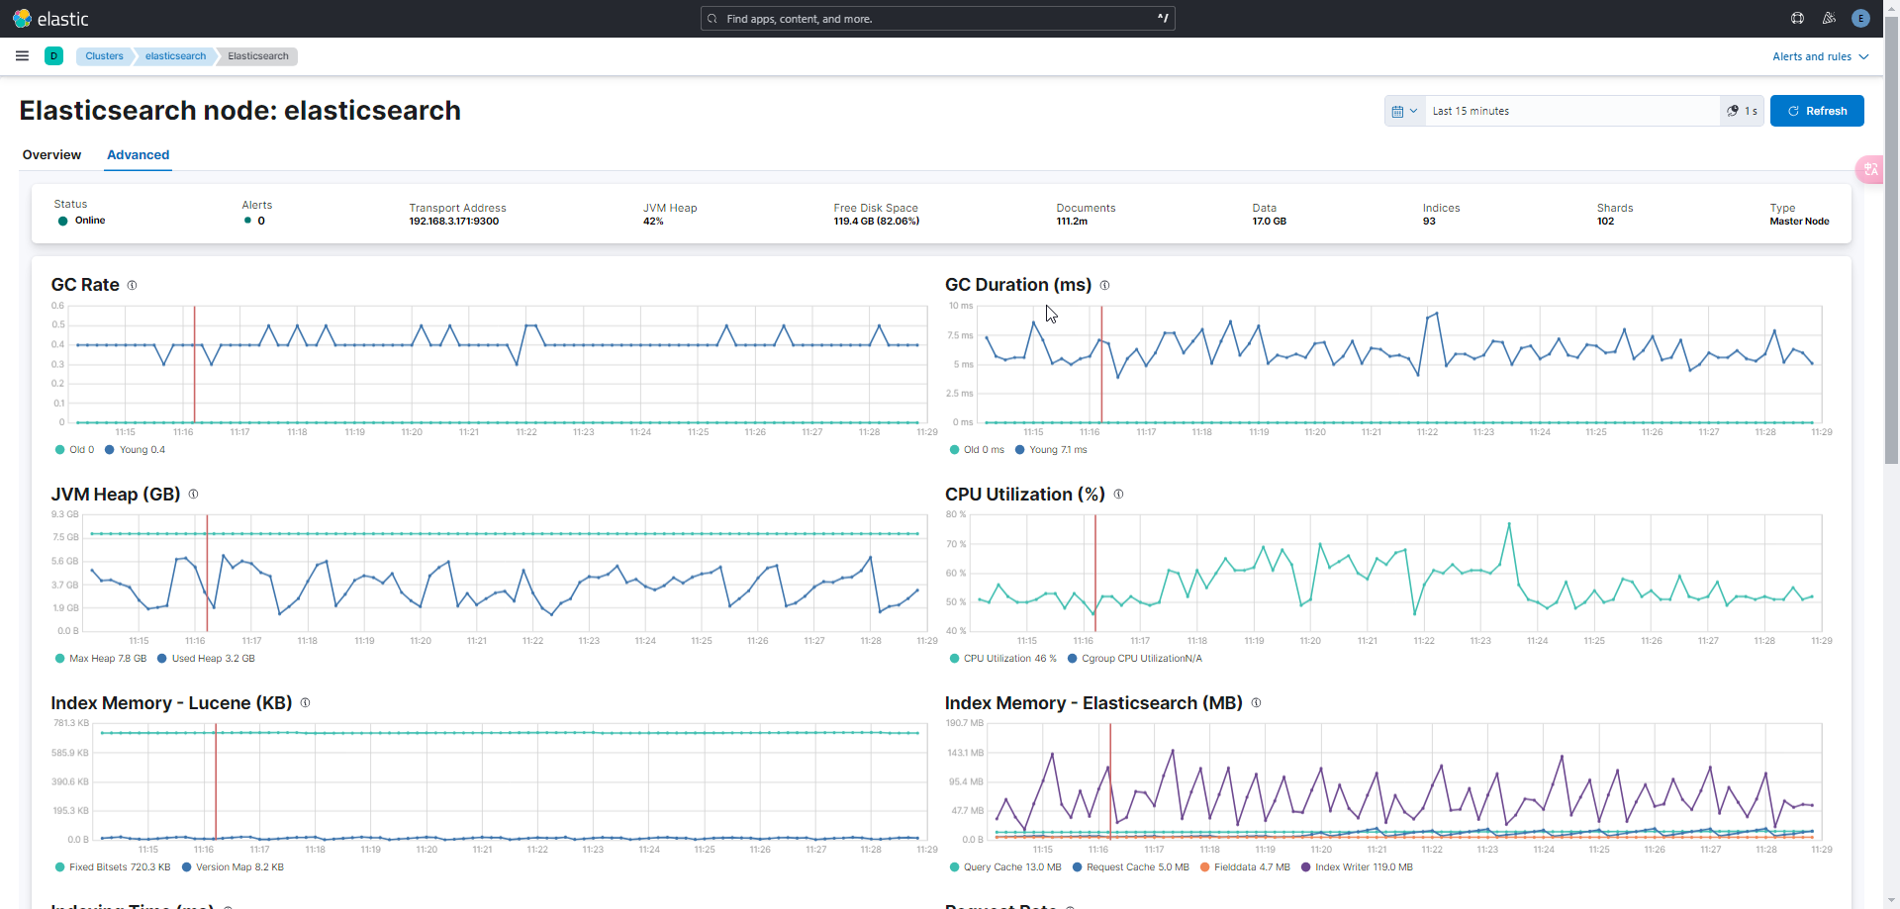The image size is (1900, 909).
Task: Select the Advanced tab
Action: tap(138, 155)
